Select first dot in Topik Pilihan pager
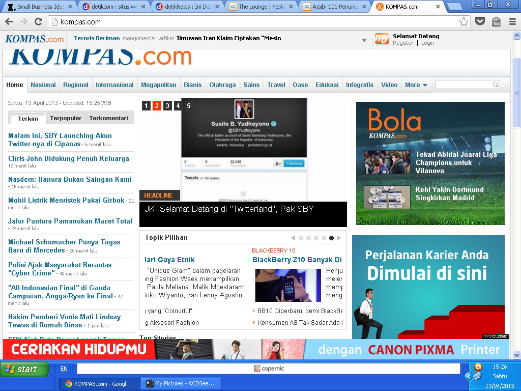 tap(301, 238)
